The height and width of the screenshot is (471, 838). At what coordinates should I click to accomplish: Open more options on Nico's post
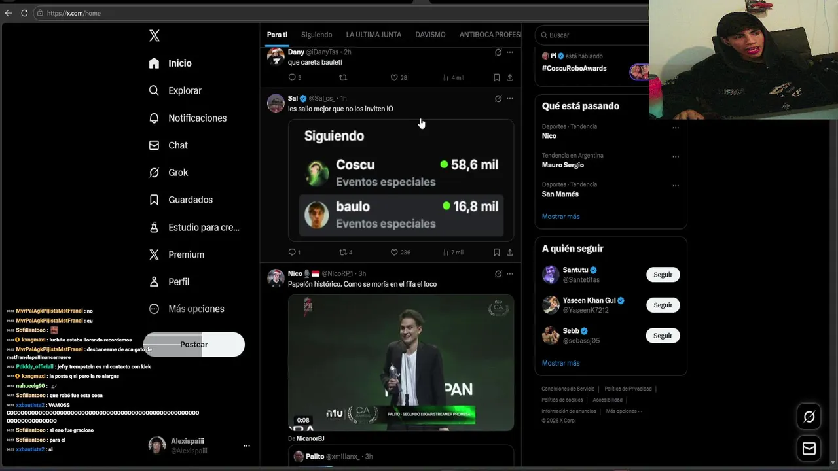click(x=510, y=274)
